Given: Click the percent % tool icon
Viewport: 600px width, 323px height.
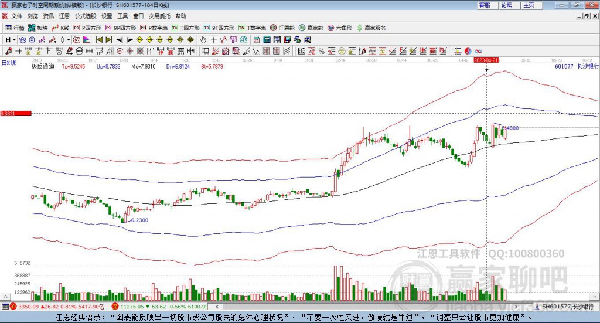Looking at the screenshot, I should 322,51.
